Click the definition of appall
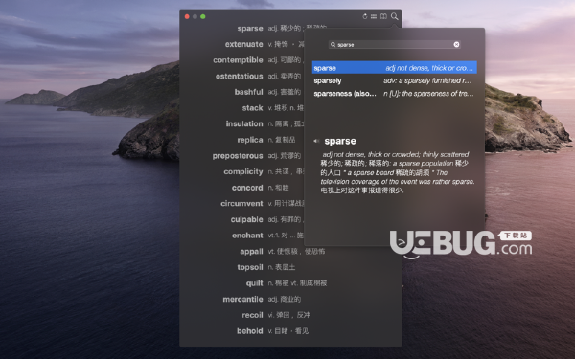575x359 pixels. [x=296, y=252]
